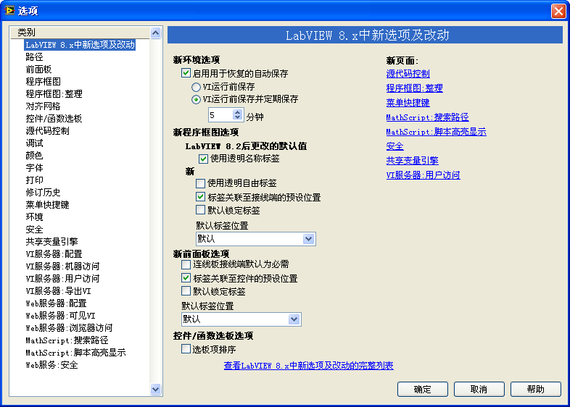Screen dimensions: 570x407
Task: Click the autosave minutes number field
Action: pyautogui.click(x=220, y=114)
